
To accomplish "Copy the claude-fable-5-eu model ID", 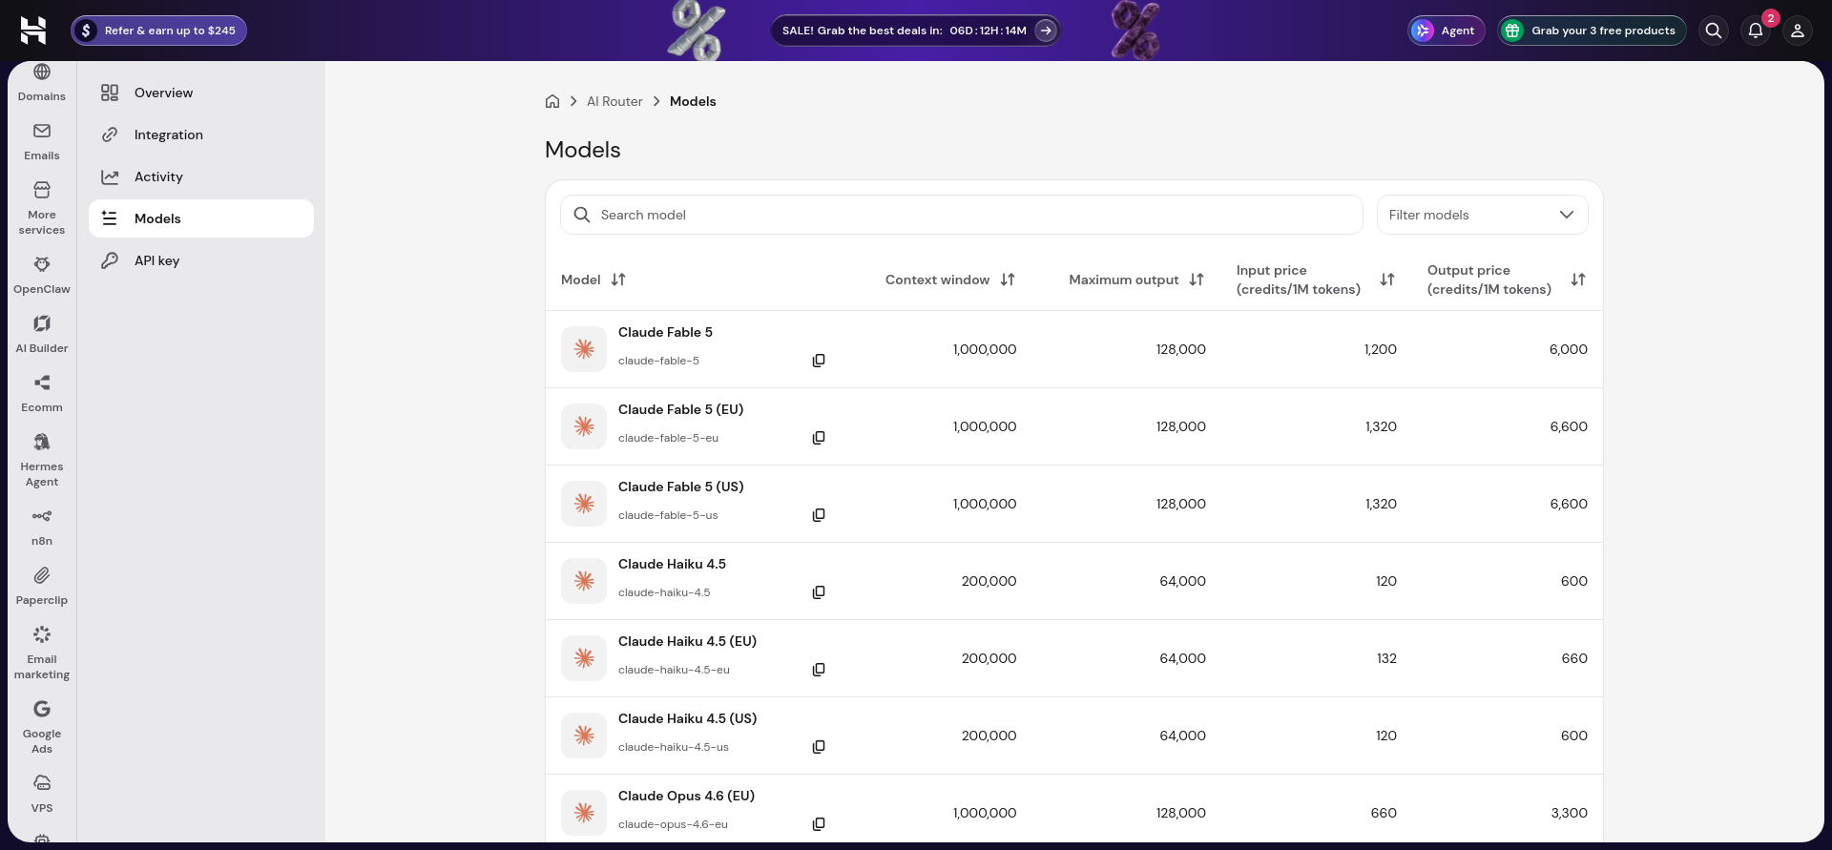I will coord(819,438).
